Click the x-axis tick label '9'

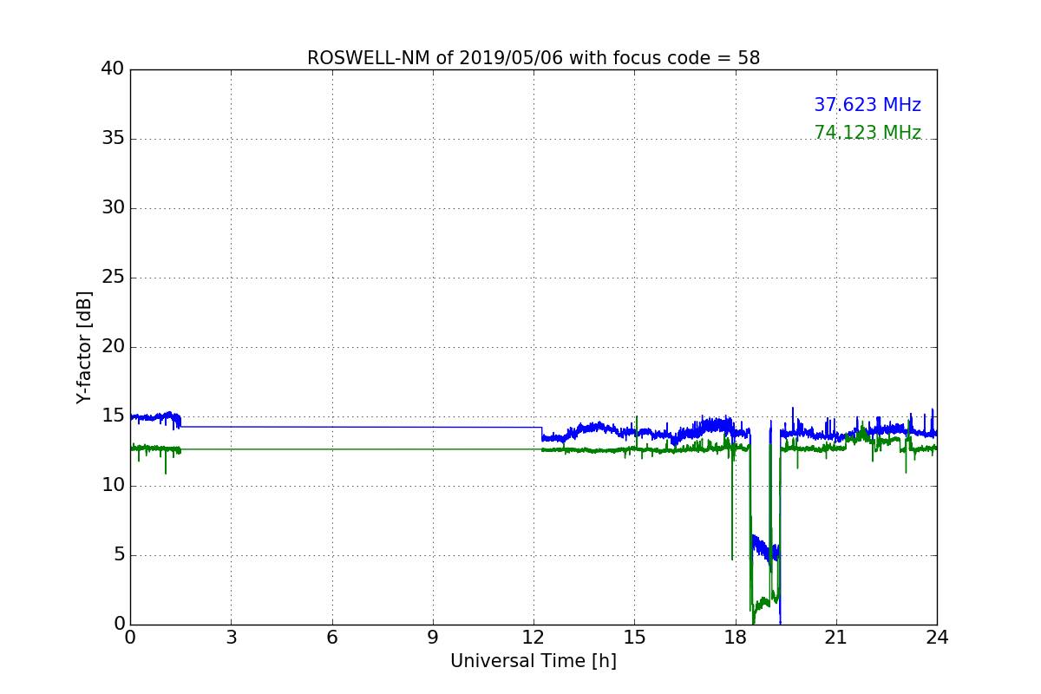433,637
